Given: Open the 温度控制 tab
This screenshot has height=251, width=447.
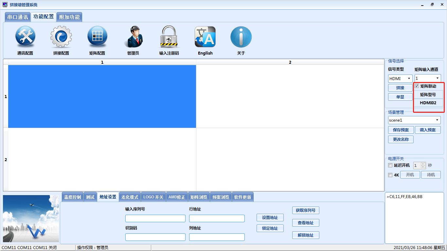Looking at the screenshot, I should pos(72,197).
